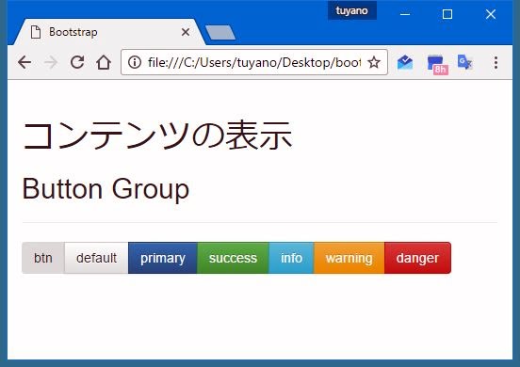
Task: Reload the Bootstrap page
Action: (x=77, y=62)
